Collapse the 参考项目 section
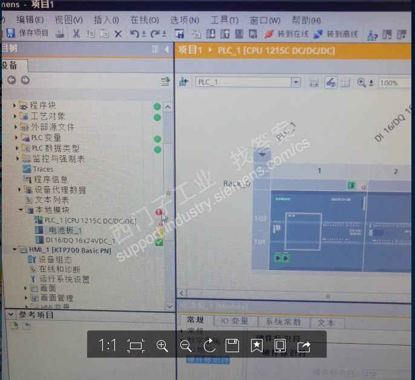 11,314
